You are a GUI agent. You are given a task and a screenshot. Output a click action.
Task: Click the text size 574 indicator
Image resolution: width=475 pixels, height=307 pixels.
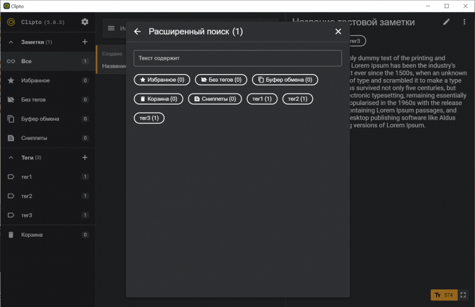(x=443, y=294)
